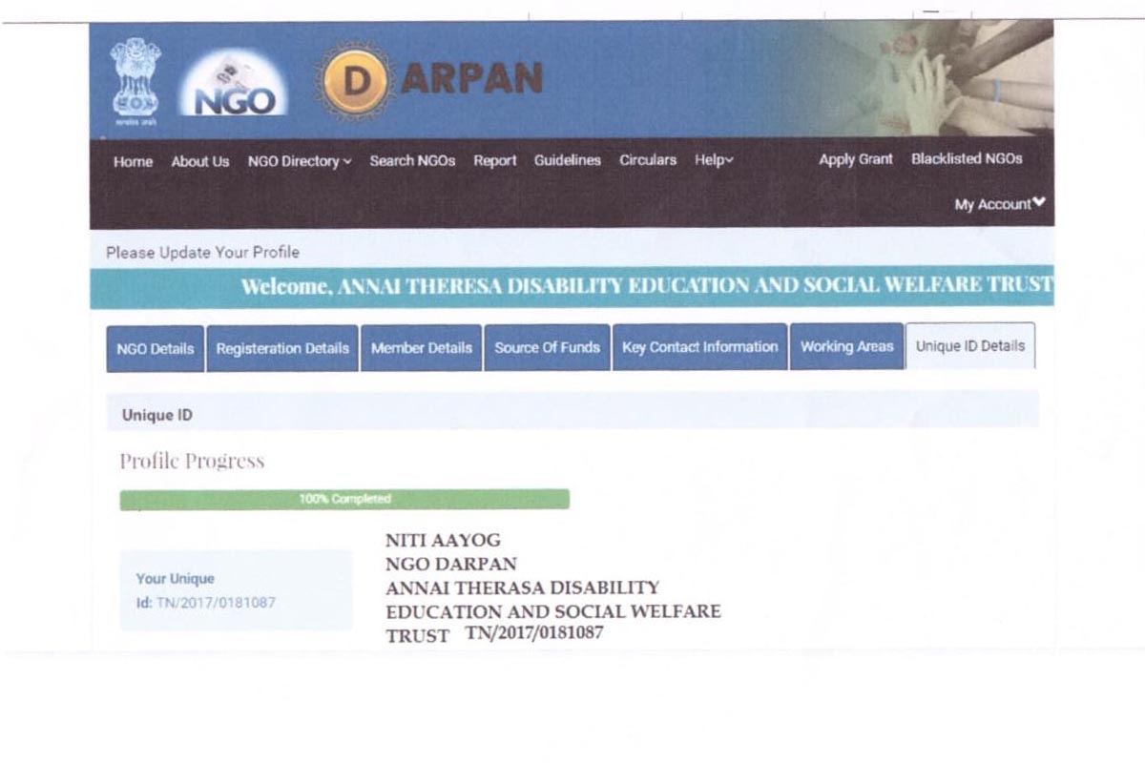Open the Report menu item
The width and height of the screenshot is (1145, 763).
(495, 160)
